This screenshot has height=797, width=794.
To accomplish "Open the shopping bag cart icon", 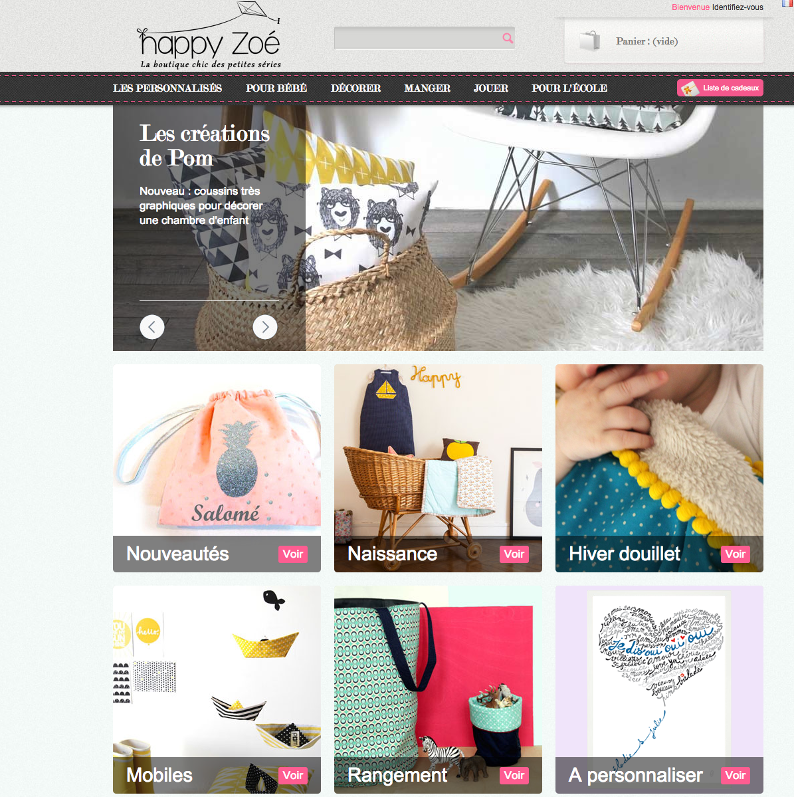I will (590, 41).
